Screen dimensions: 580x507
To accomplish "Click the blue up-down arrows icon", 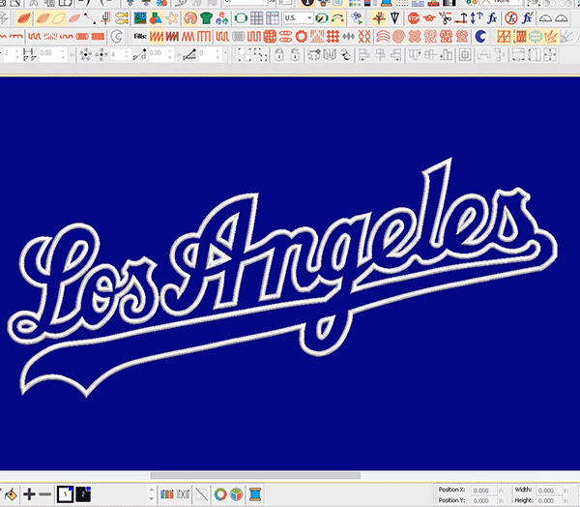I will point(477,18).
